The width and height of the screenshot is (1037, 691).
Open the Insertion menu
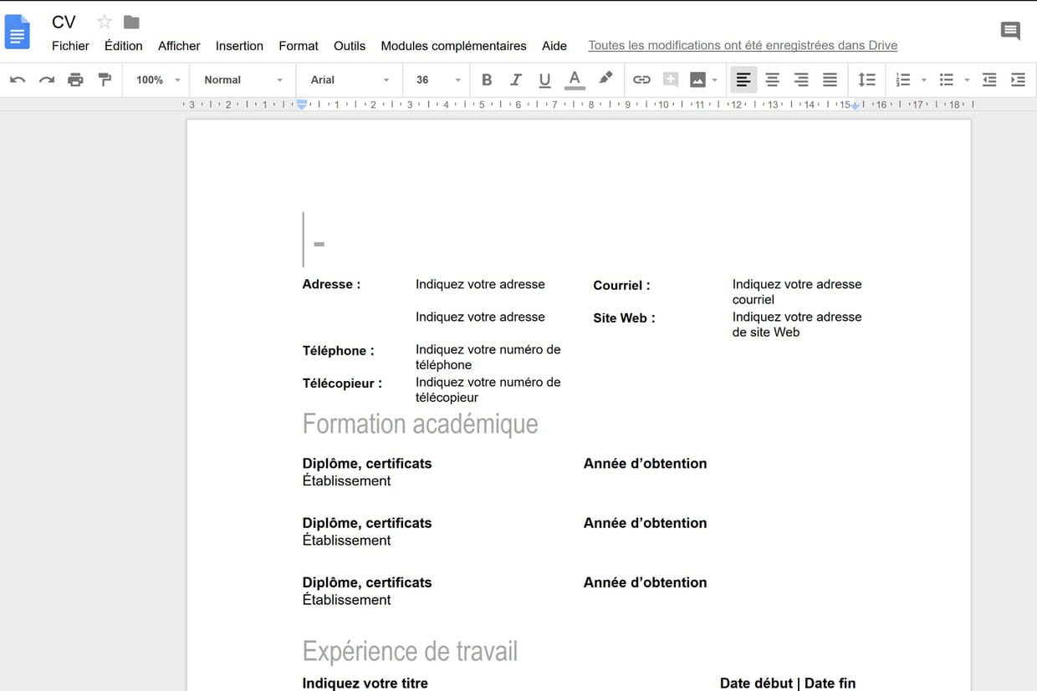239,46
